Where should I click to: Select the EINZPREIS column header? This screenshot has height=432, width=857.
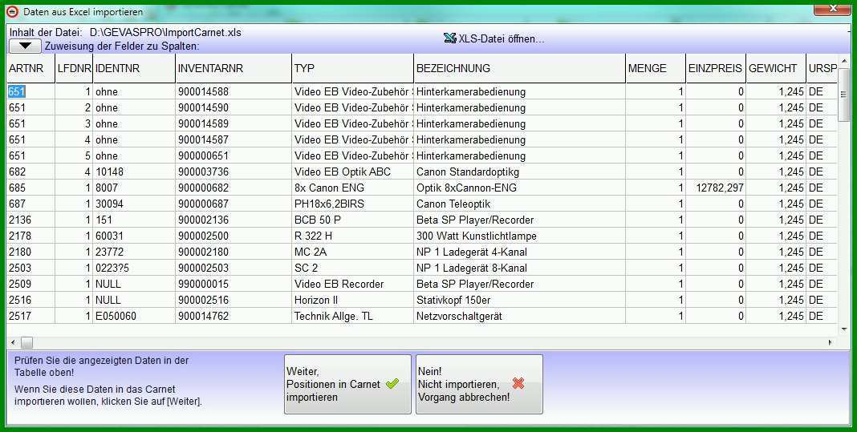coord(716,68)
